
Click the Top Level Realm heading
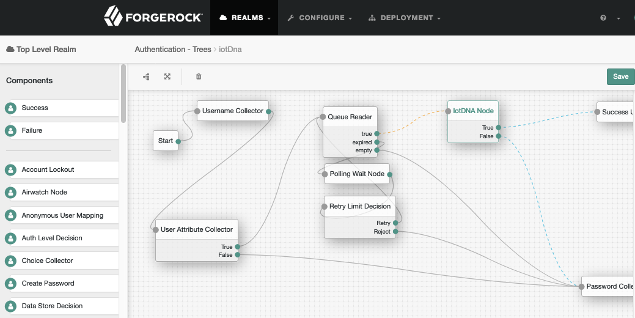(x=42, y=50)
